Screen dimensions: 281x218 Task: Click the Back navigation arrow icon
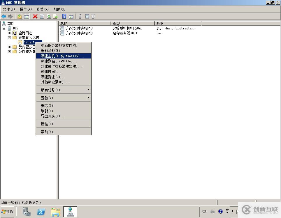(4, 16)
